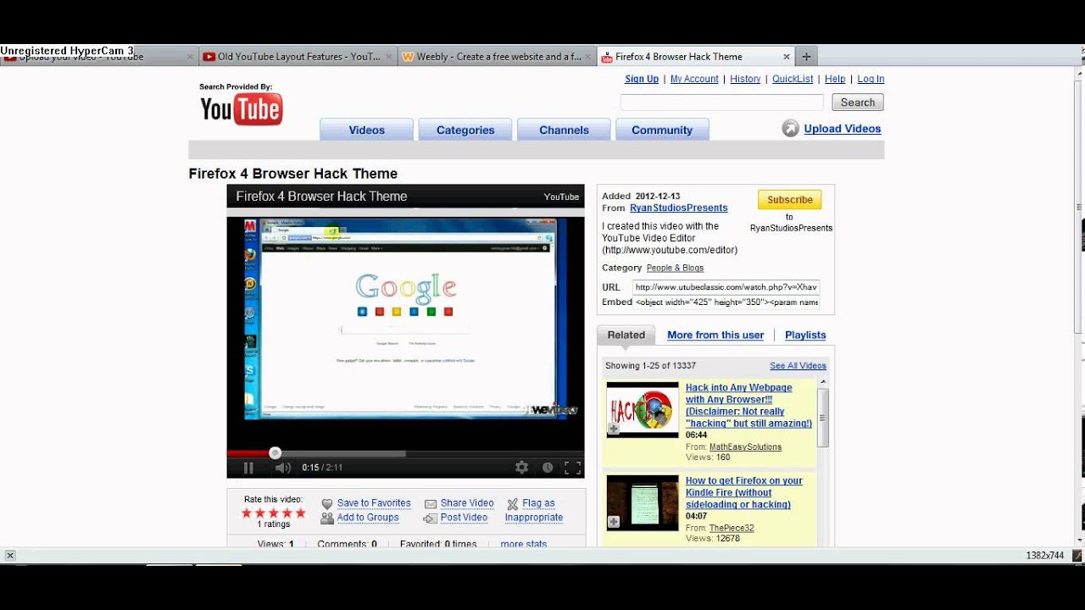The width and height of the screenshot is (1085, 610).
Task: Open the Videos navigation tab
Action: click(x=366, y=130)
